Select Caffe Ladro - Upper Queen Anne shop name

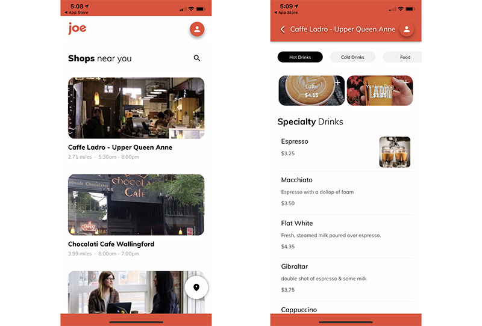coord(120,147)
